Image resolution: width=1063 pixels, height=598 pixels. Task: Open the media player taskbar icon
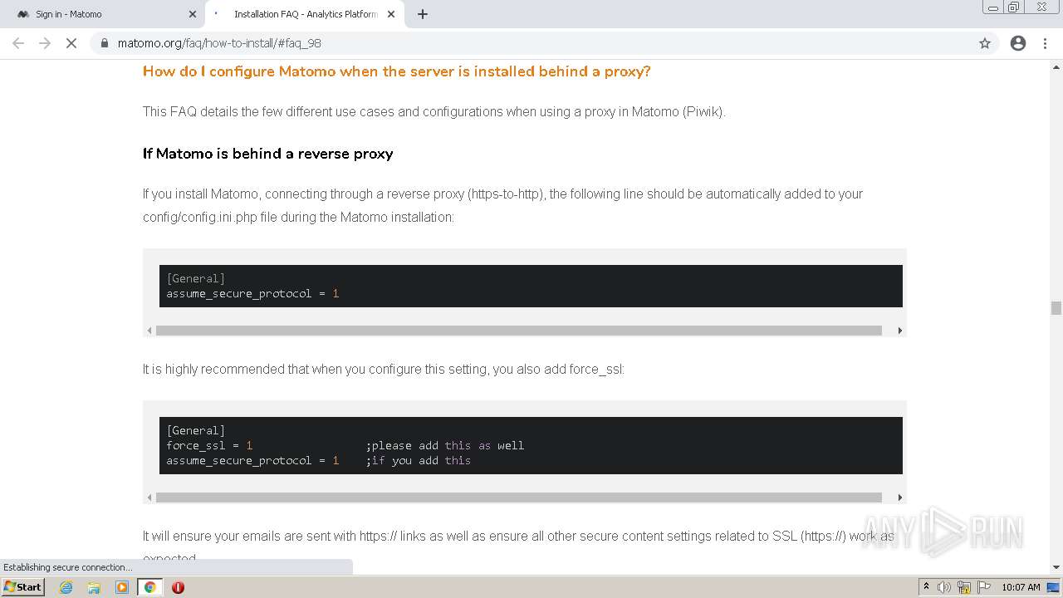pos(122,587)
